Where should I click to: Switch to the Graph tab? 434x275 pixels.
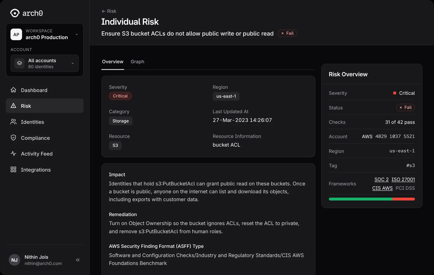(138, 62)
